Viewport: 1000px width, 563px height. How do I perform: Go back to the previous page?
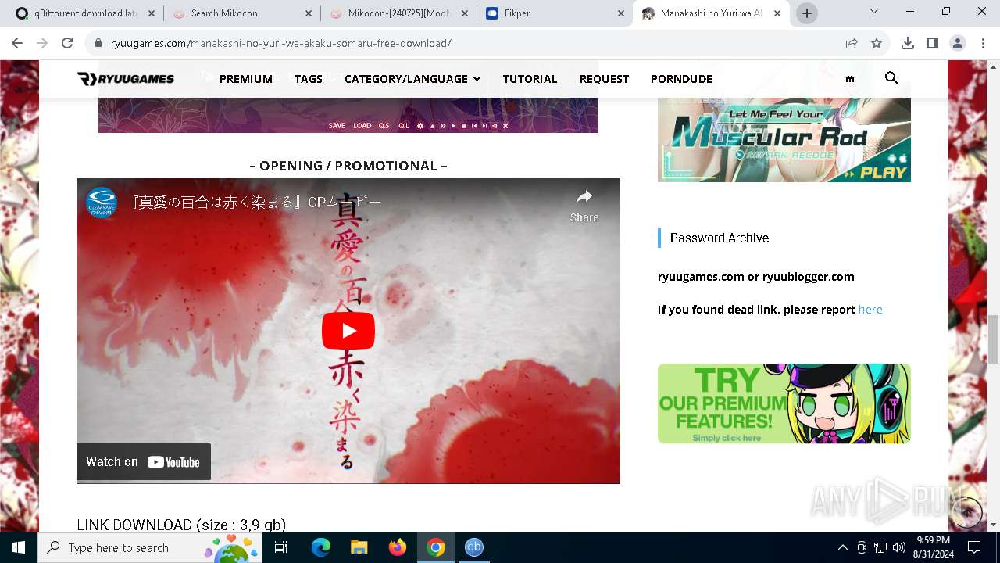pyautogui.click(x=17, y=43)
